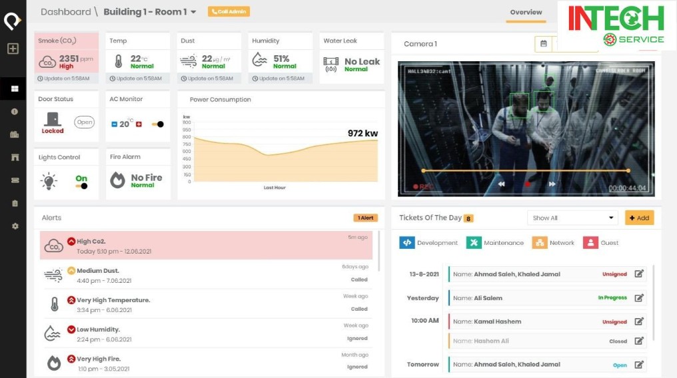Filter tickets by Development
Viewport: 677px width, 378px height.
(428, 243)
